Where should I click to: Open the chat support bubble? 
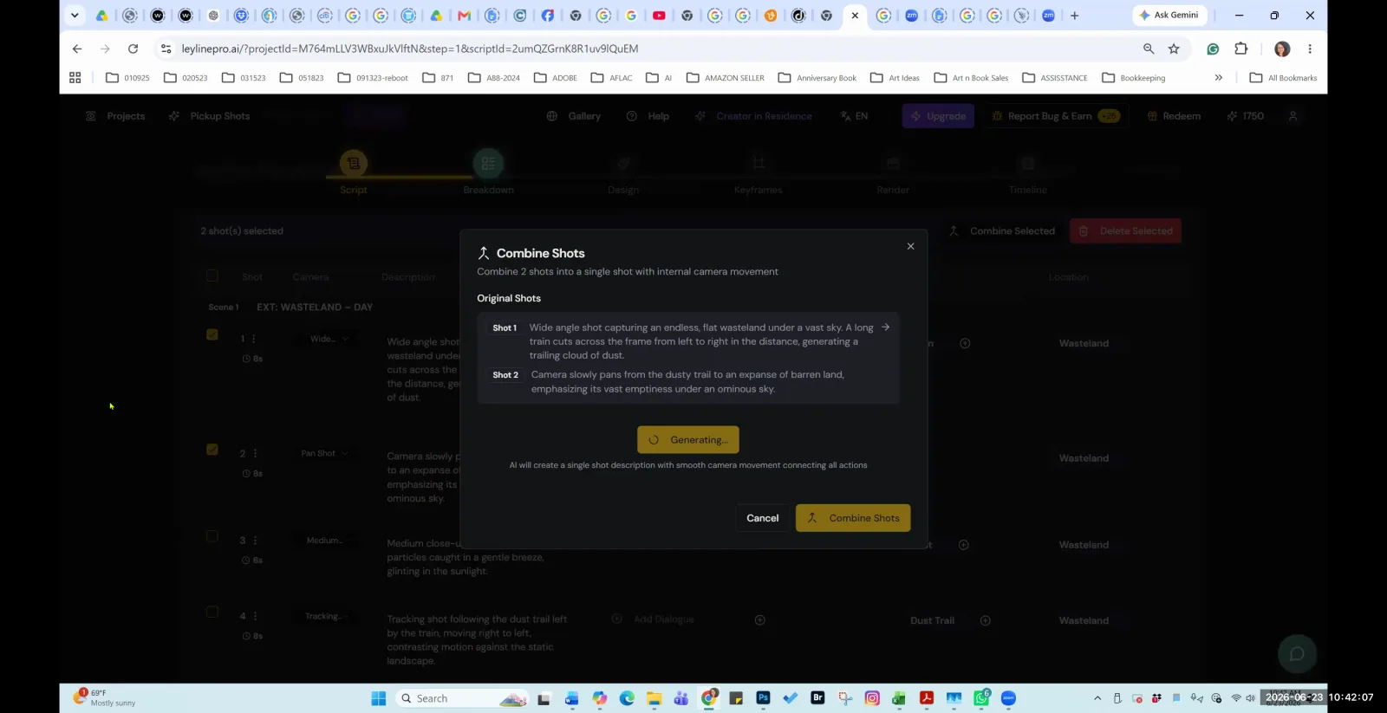tap(1297, 654)
